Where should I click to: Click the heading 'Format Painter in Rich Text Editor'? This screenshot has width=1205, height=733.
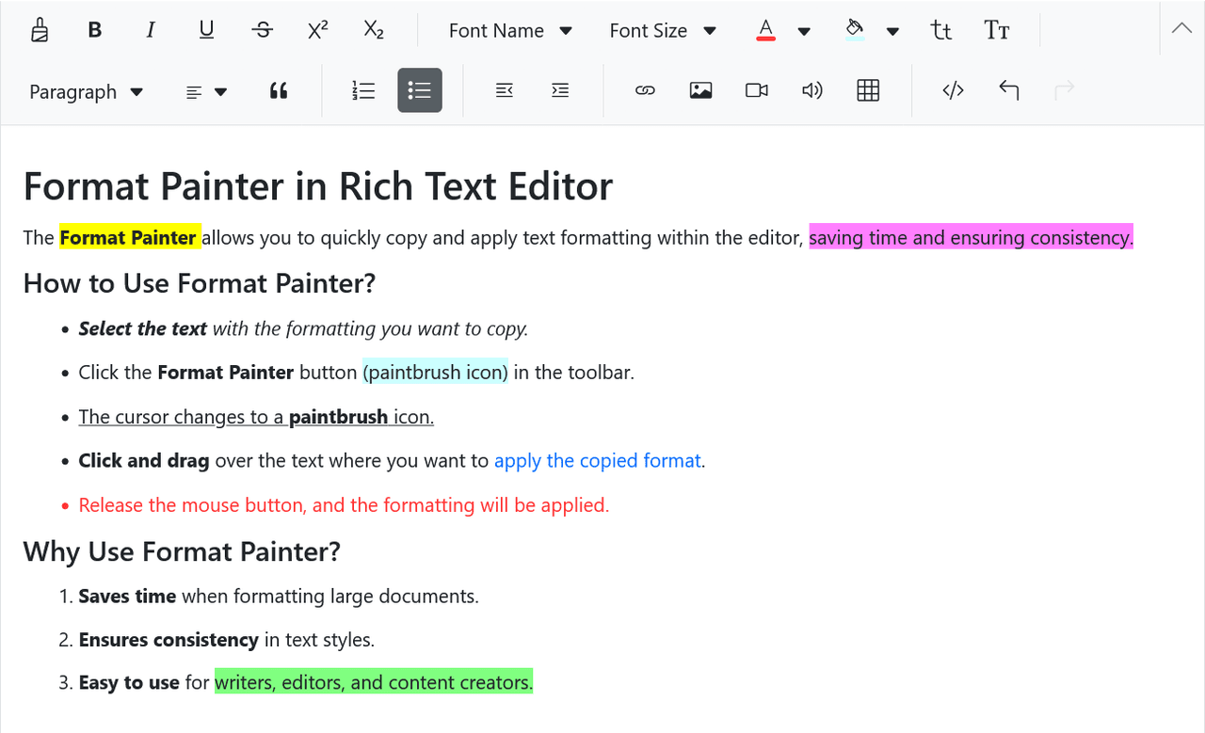[x=318, y=186]
